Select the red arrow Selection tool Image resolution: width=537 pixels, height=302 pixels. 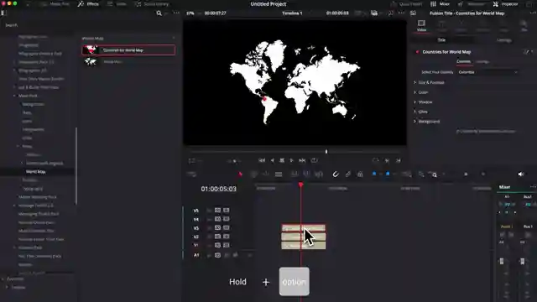(x=241, y=174)
